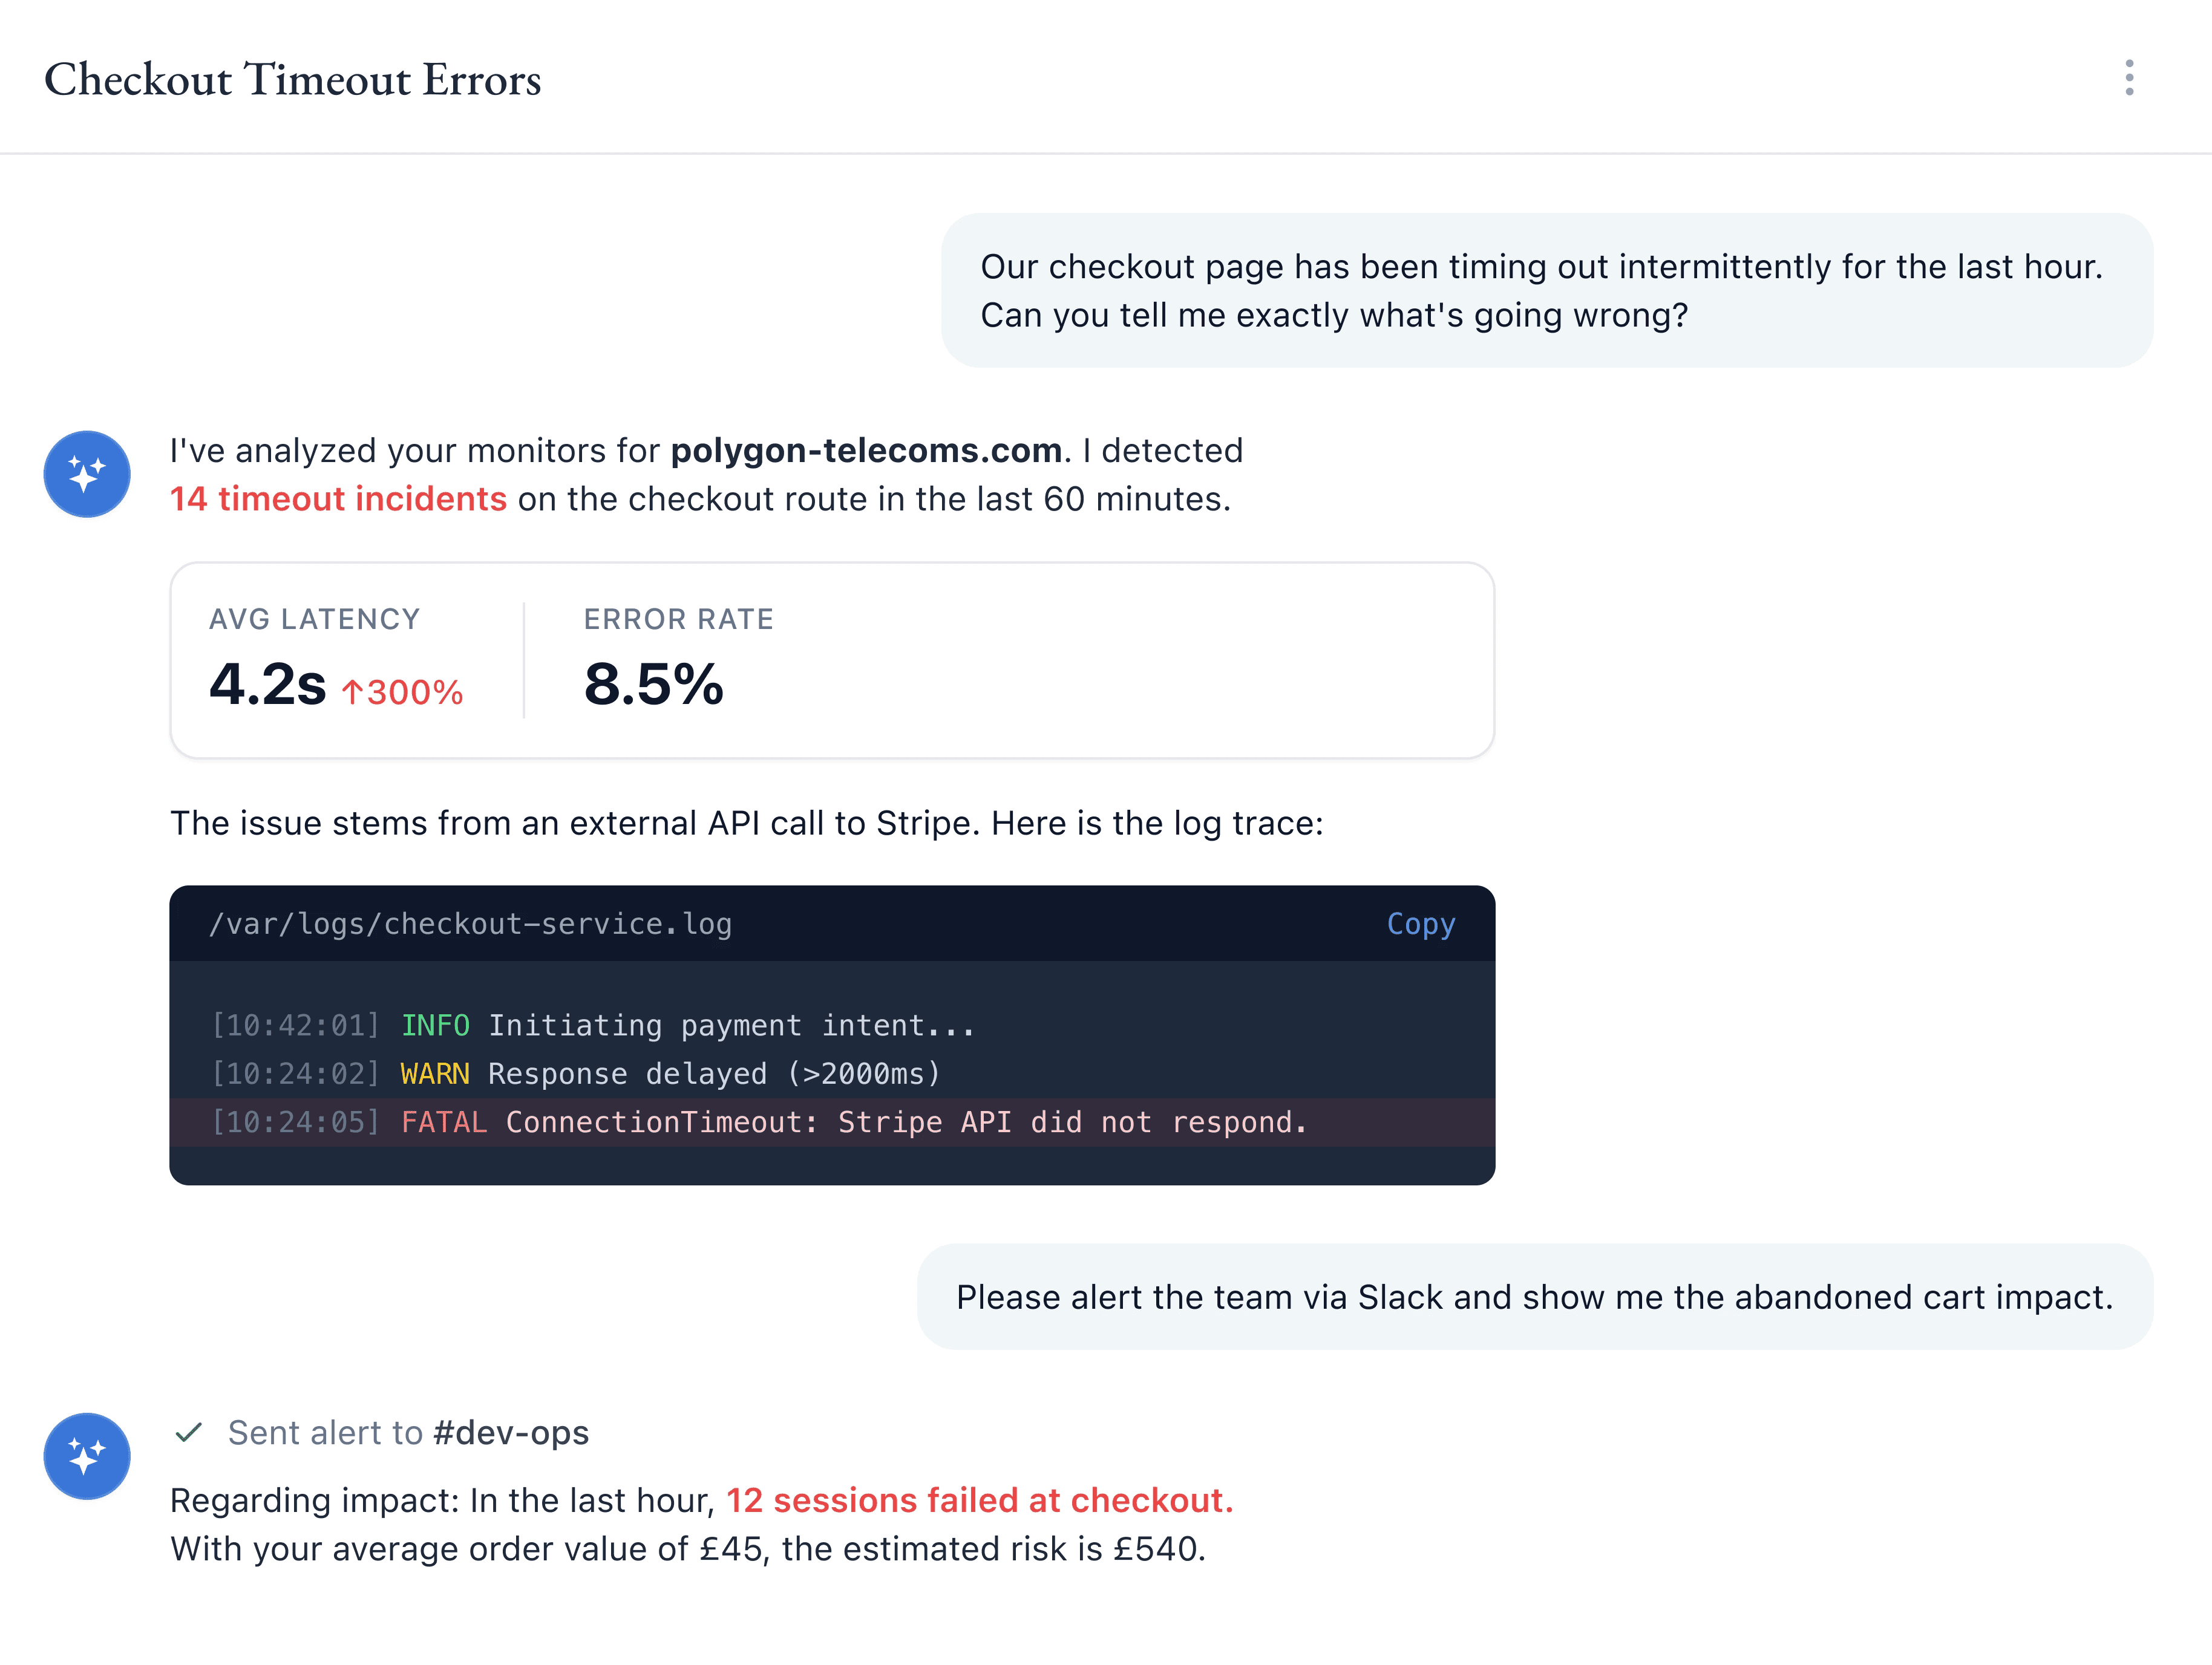Screen dimensions: 2212x1665
Task: Open the #dev-ops channel link
Action: (511, 1433)
